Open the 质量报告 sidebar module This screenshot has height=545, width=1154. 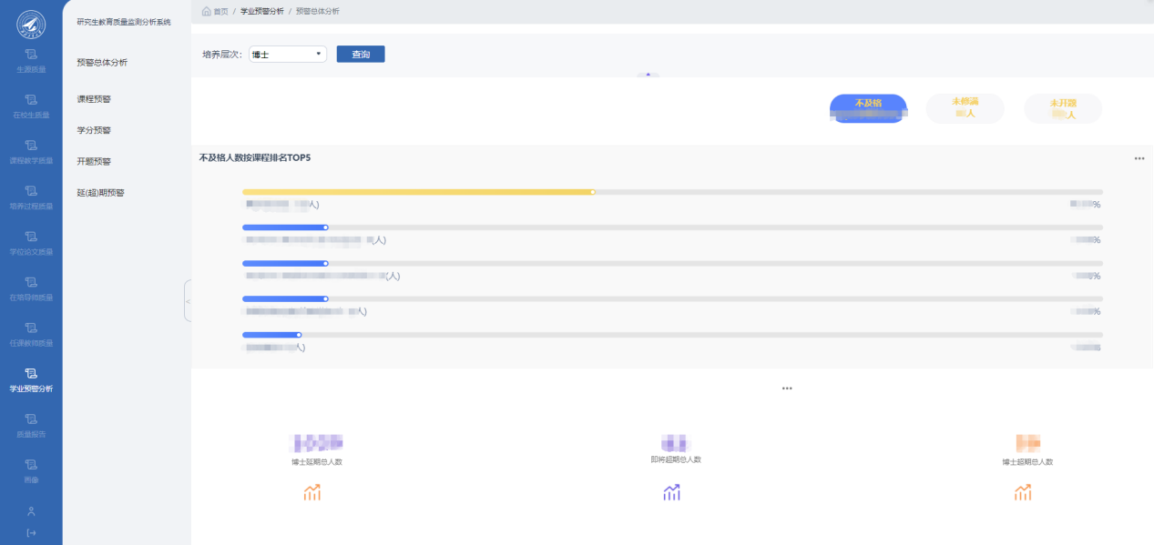pos(31,425)
